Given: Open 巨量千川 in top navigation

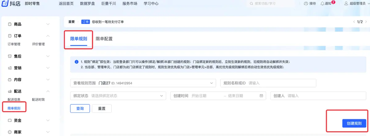Looking at the screenshot, I should click(109, 4).
